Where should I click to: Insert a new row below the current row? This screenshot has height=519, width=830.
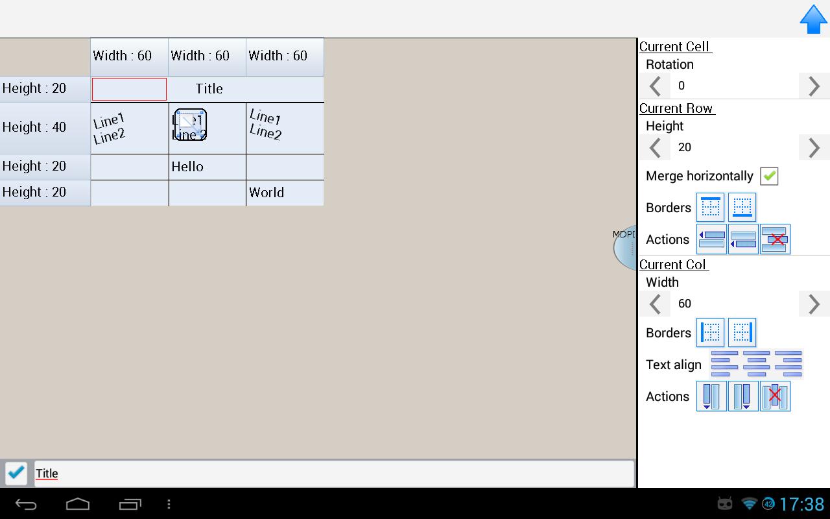(743, 239)
